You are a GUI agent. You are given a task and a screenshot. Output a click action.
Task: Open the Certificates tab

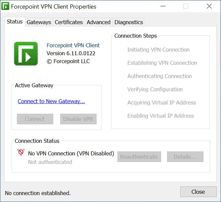pyautogui.click(x=68, y=22)
